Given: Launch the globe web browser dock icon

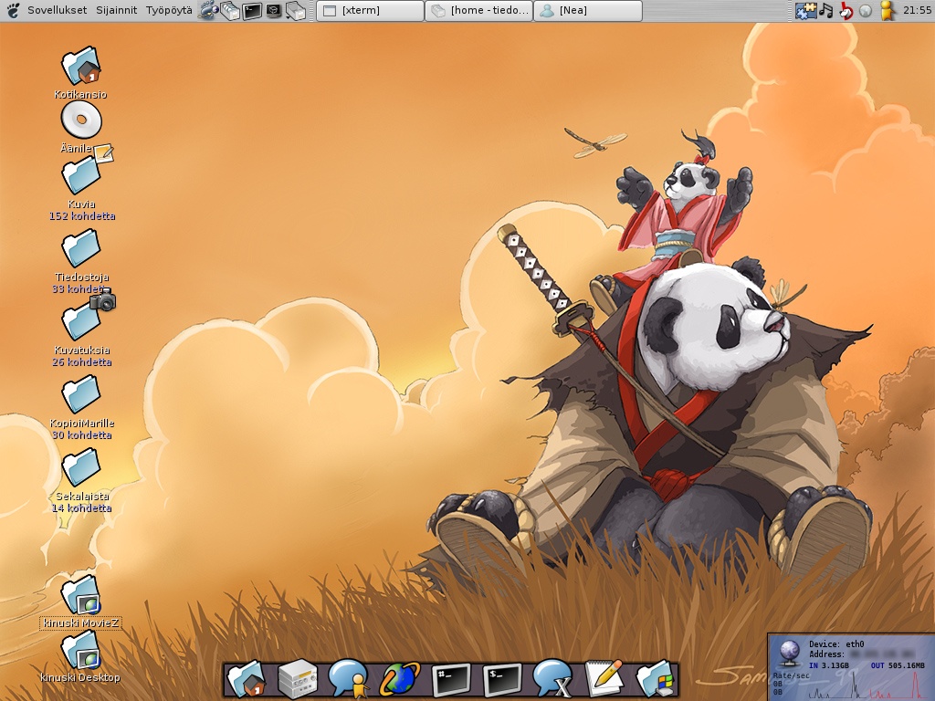Looking at the screenshot, I should [x=400, y=678].
